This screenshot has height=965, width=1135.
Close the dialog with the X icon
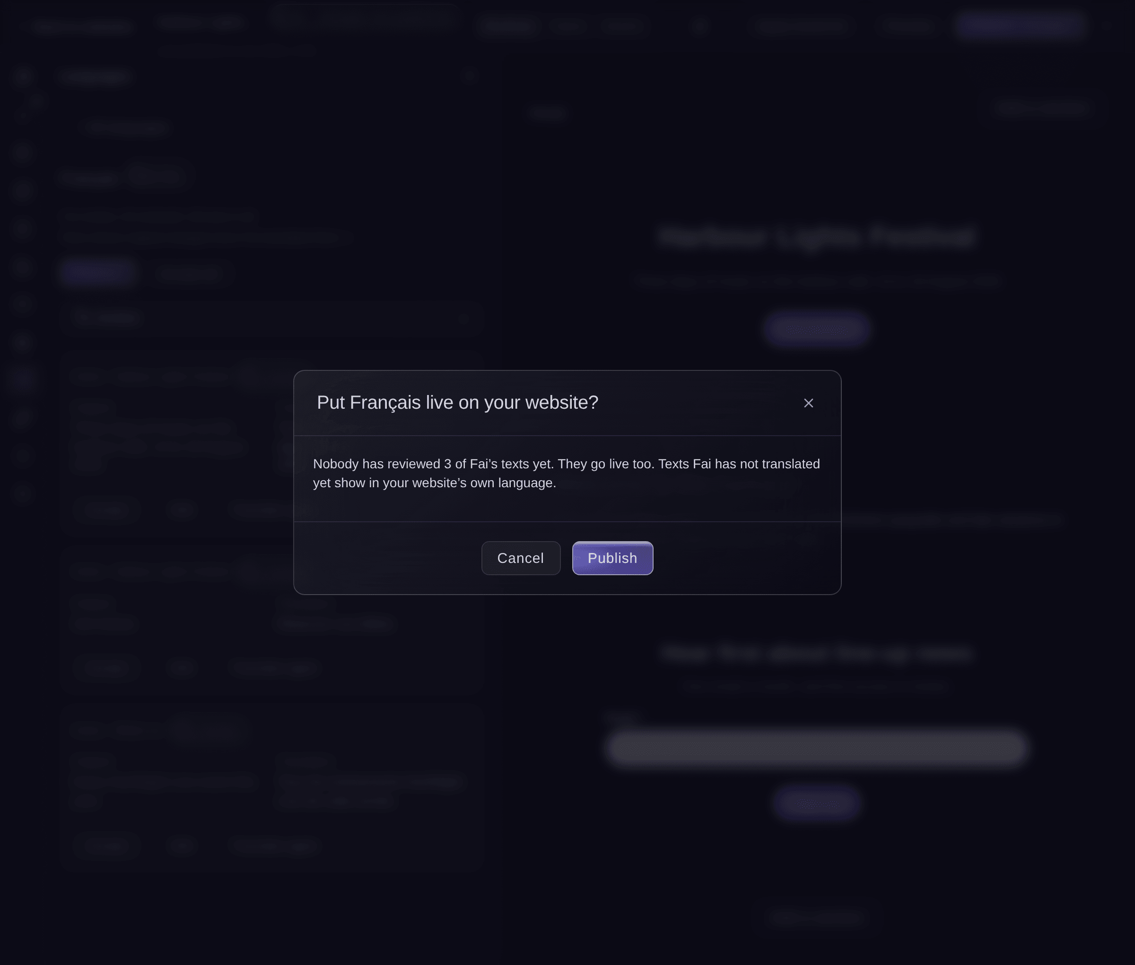tap(808, 403)
